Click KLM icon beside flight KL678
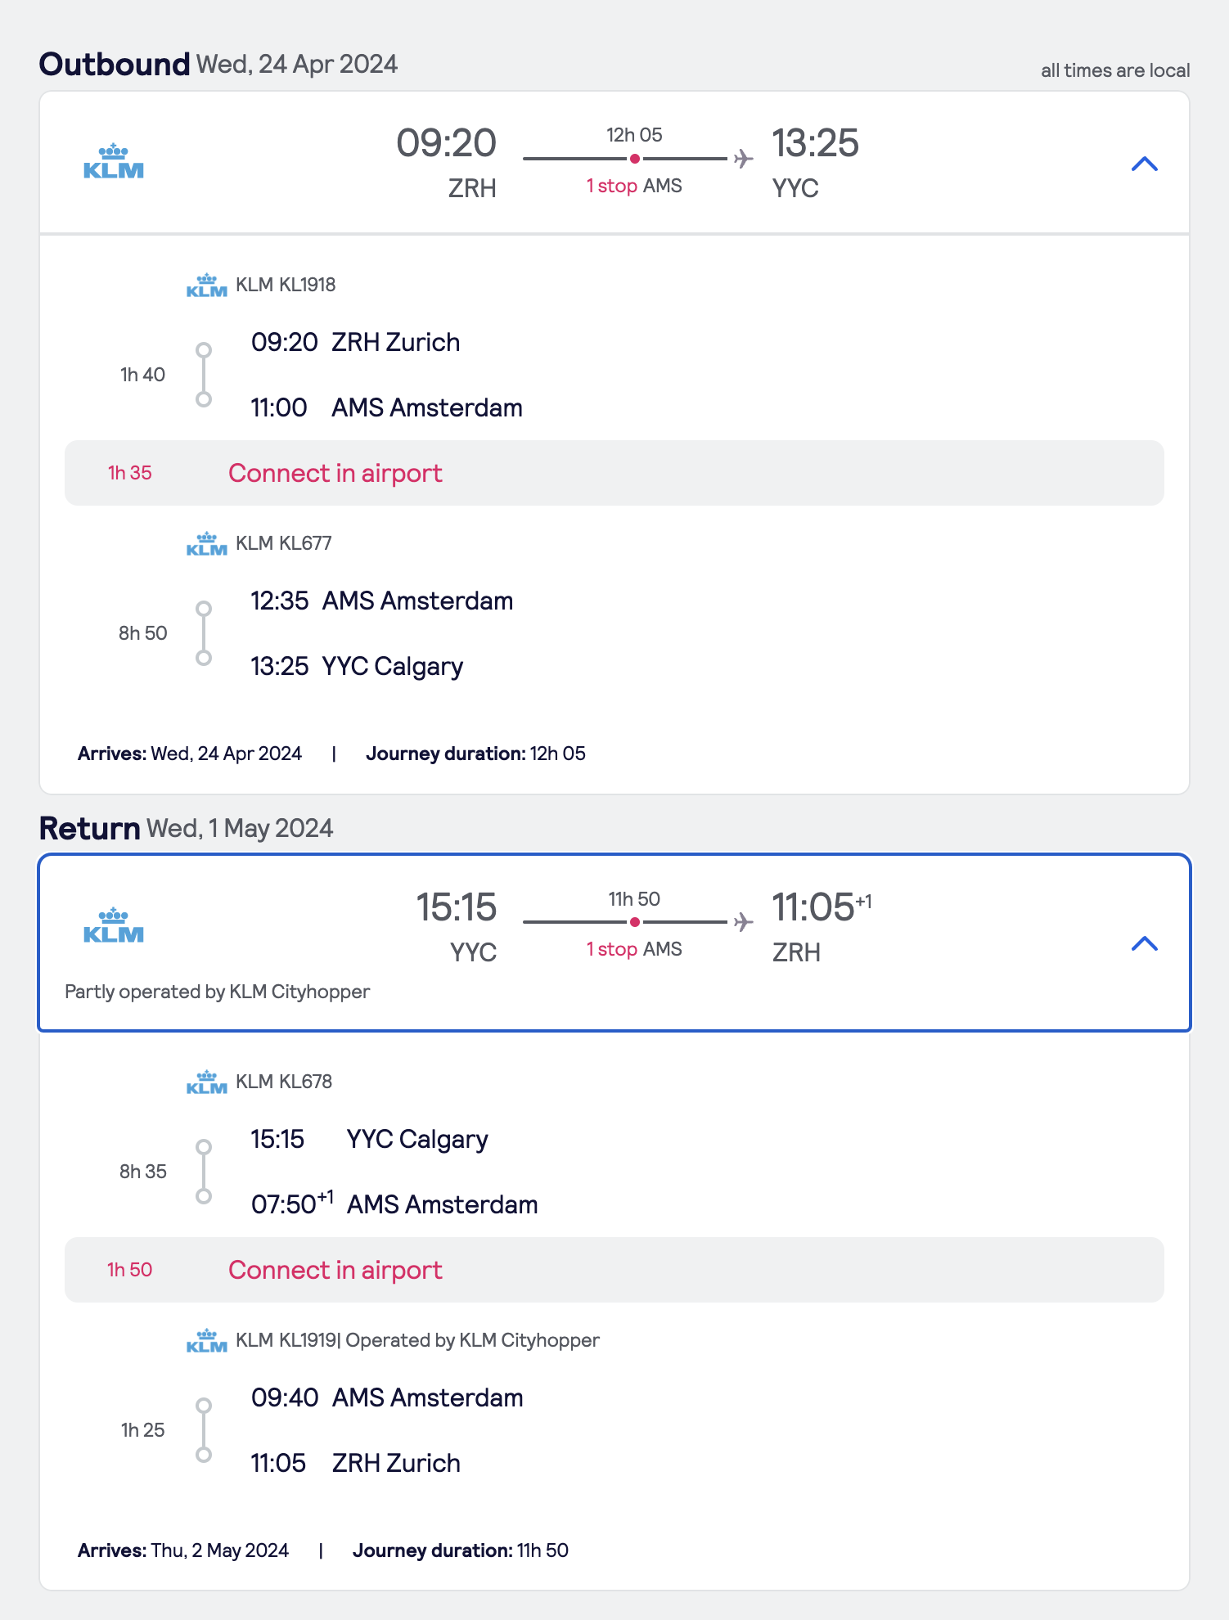 click(206, 1082)
